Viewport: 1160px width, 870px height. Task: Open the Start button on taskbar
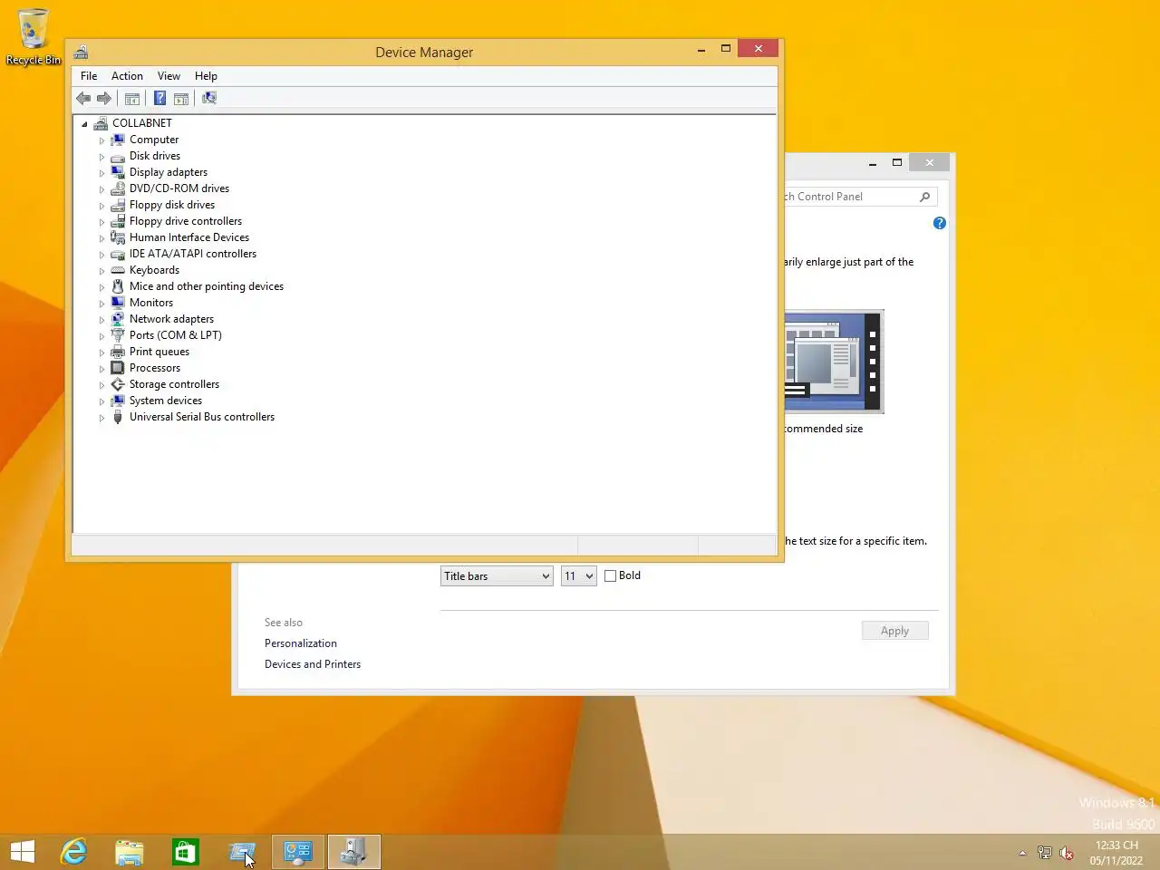(x=23, y=852)
